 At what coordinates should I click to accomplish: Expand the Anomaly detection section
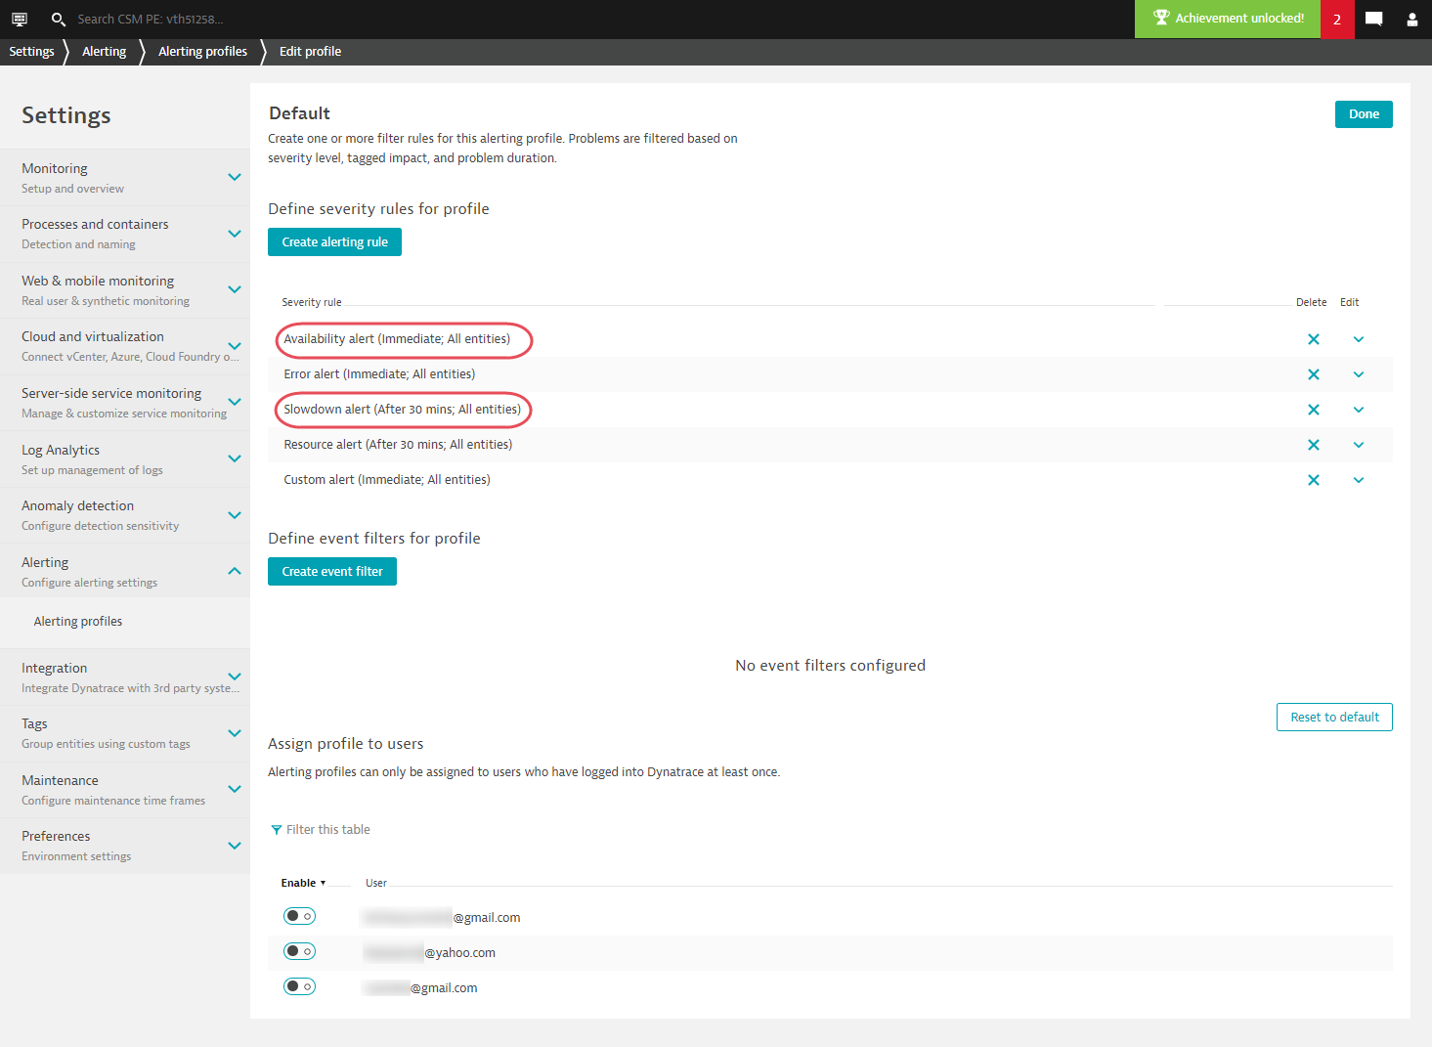point(235,515)
